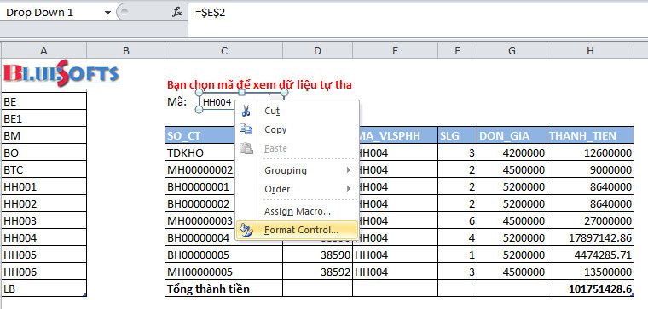Select column G header
This screenshot has width=648, height=309.
512,50
